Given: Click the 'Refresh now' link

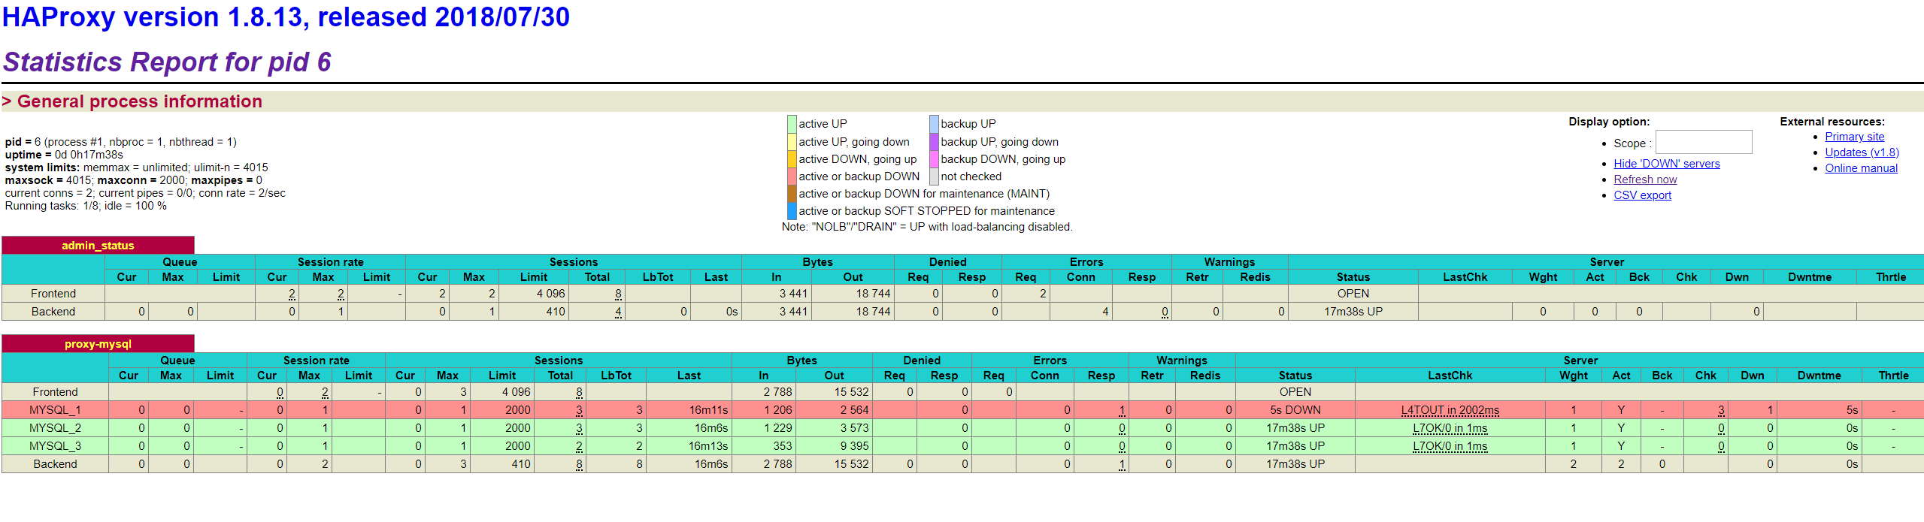Looking at the screenshot, I should pos(1644,180).
